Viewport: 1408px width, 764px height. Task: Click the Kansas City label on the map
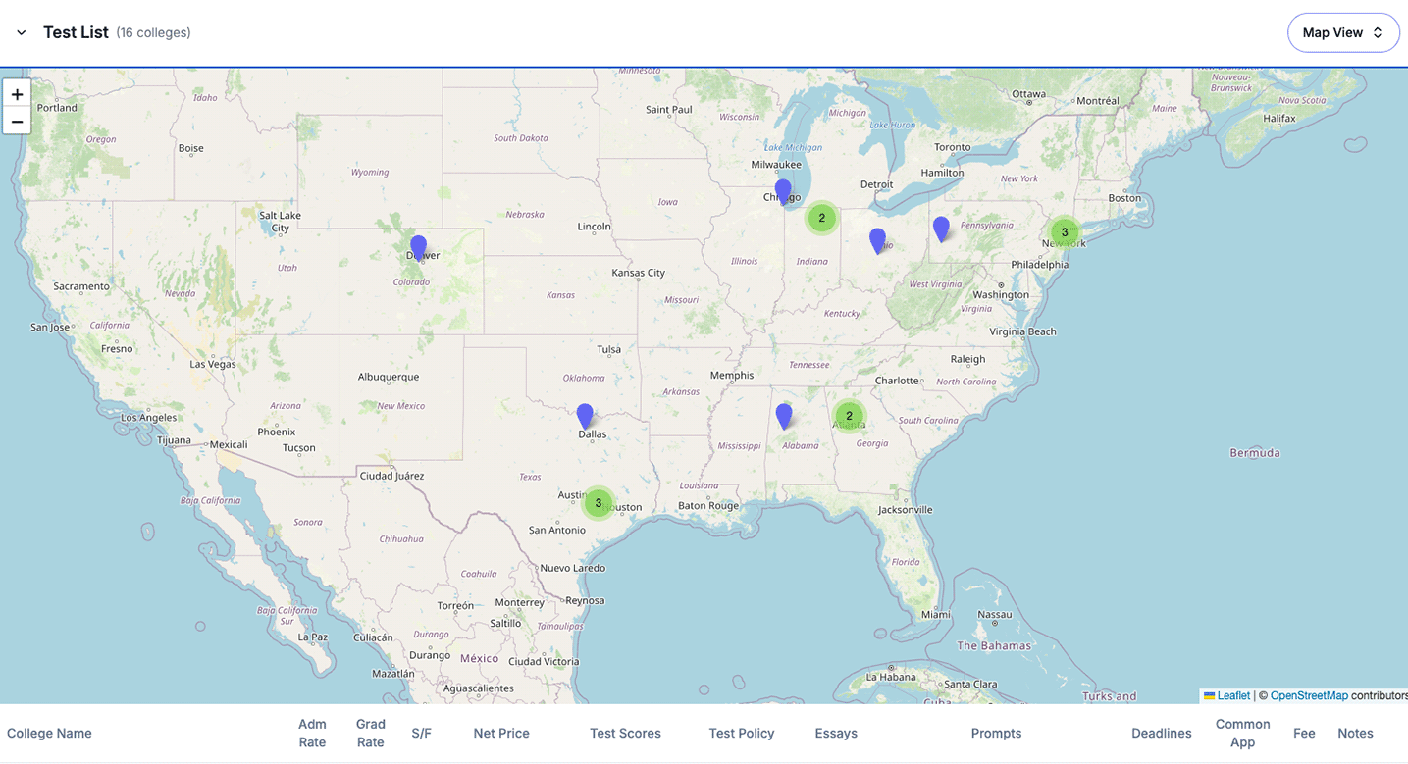tap(639, 273)
